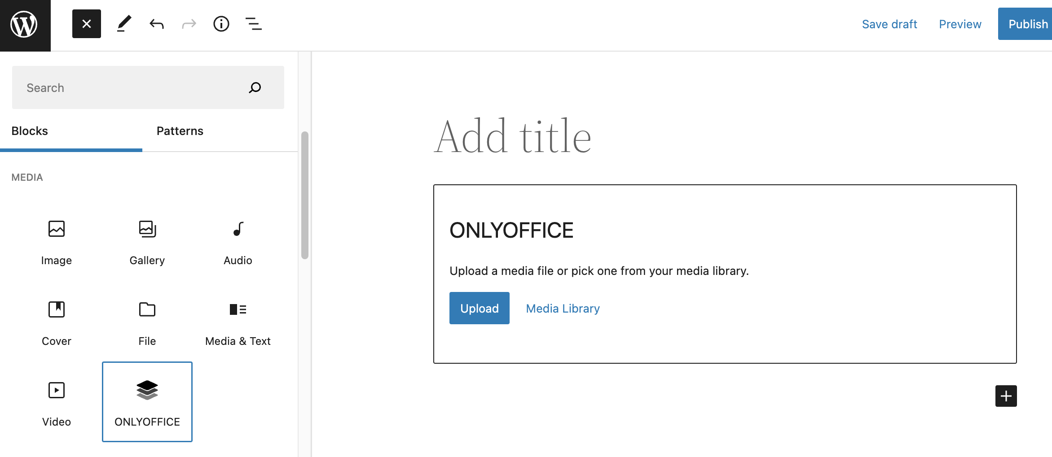Insert the Cover block
Image resolution: width=1052 pixels, height=457 pixels.
(56, 323)
